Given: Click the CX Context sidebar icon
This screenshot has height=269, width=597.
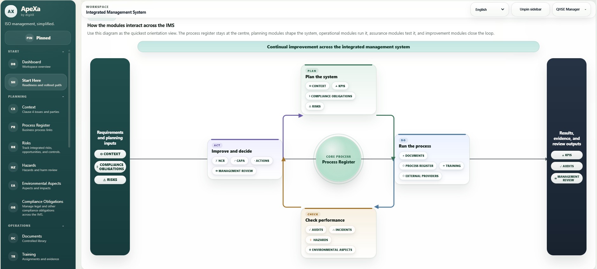Looking at the screenshot, I should point(13,109).
